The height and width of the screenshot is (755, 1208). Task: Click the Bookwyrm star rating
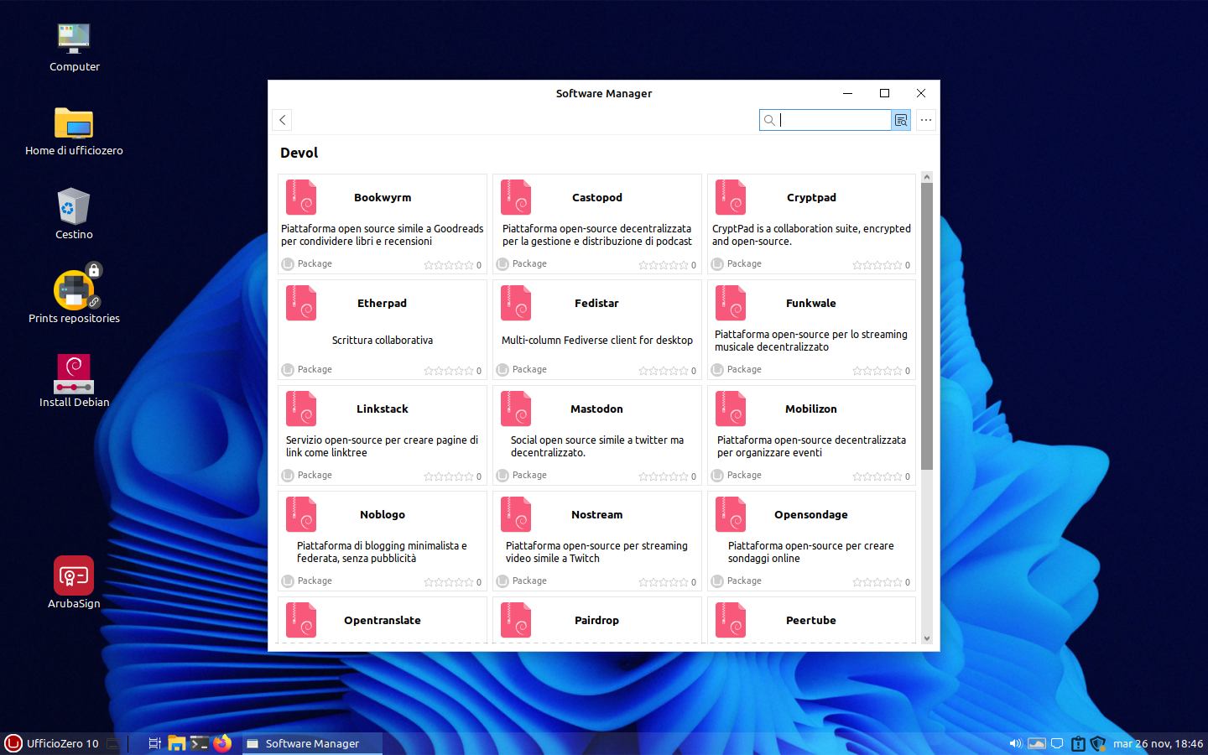pos(449,265)
